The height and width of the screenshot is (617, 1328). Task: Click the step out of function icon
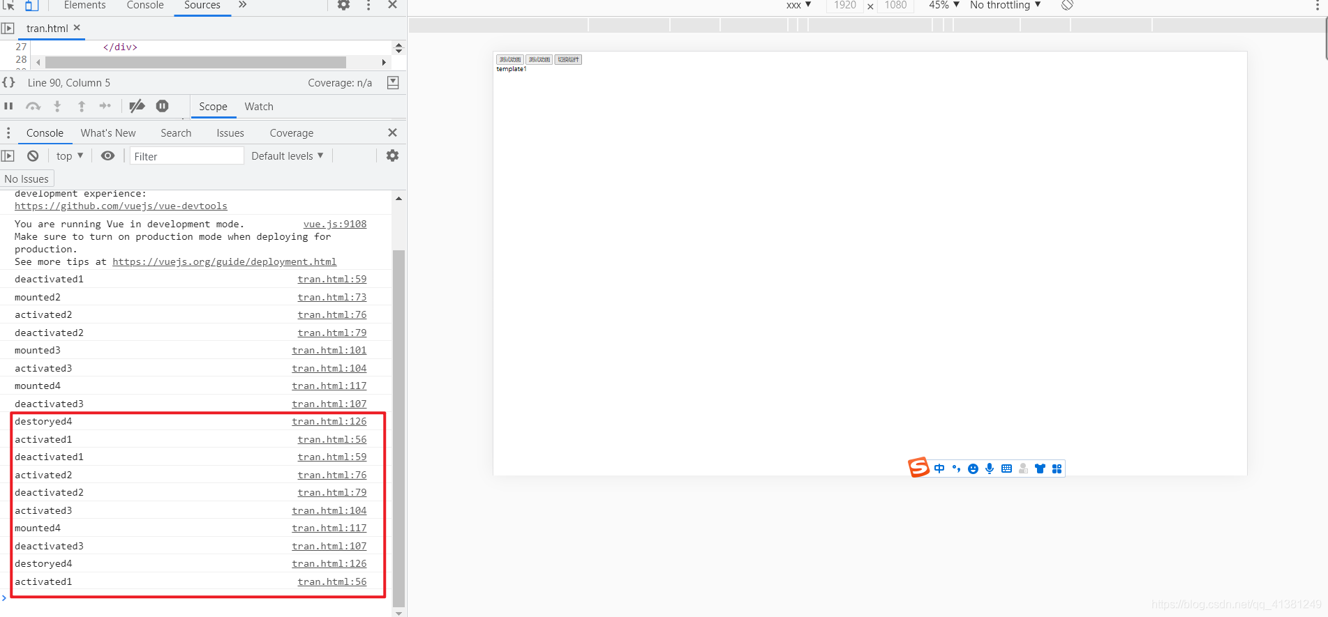(82, 106)
